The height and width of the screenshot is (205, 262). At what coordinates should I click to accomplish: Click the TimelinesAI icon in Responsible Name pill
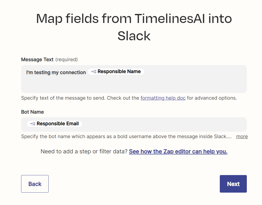[x=94, y=72]
